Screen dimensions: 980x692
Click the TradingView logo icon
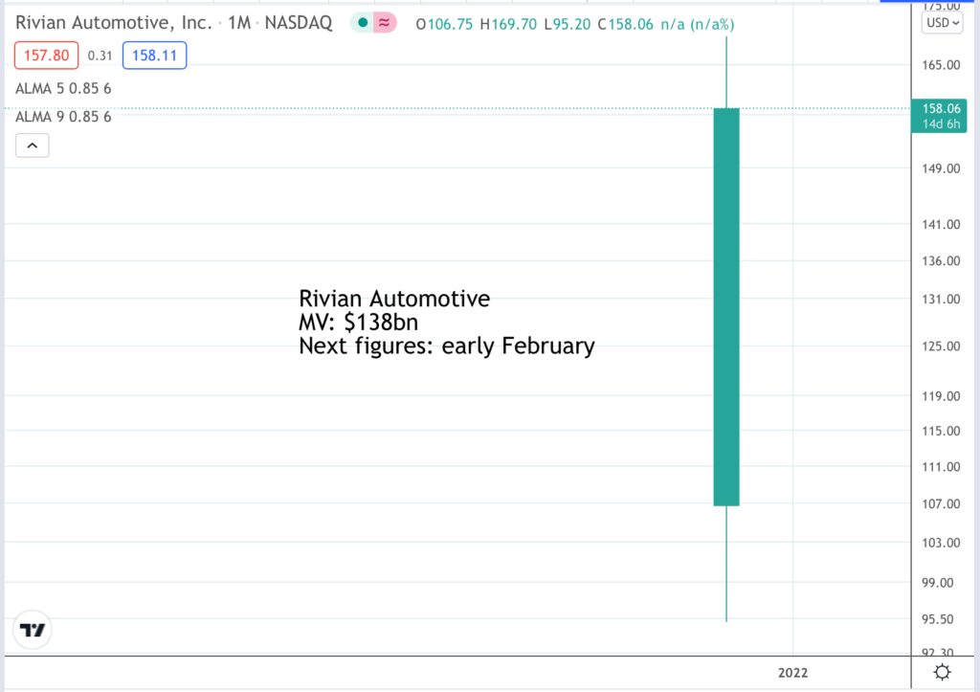point(33,630)
